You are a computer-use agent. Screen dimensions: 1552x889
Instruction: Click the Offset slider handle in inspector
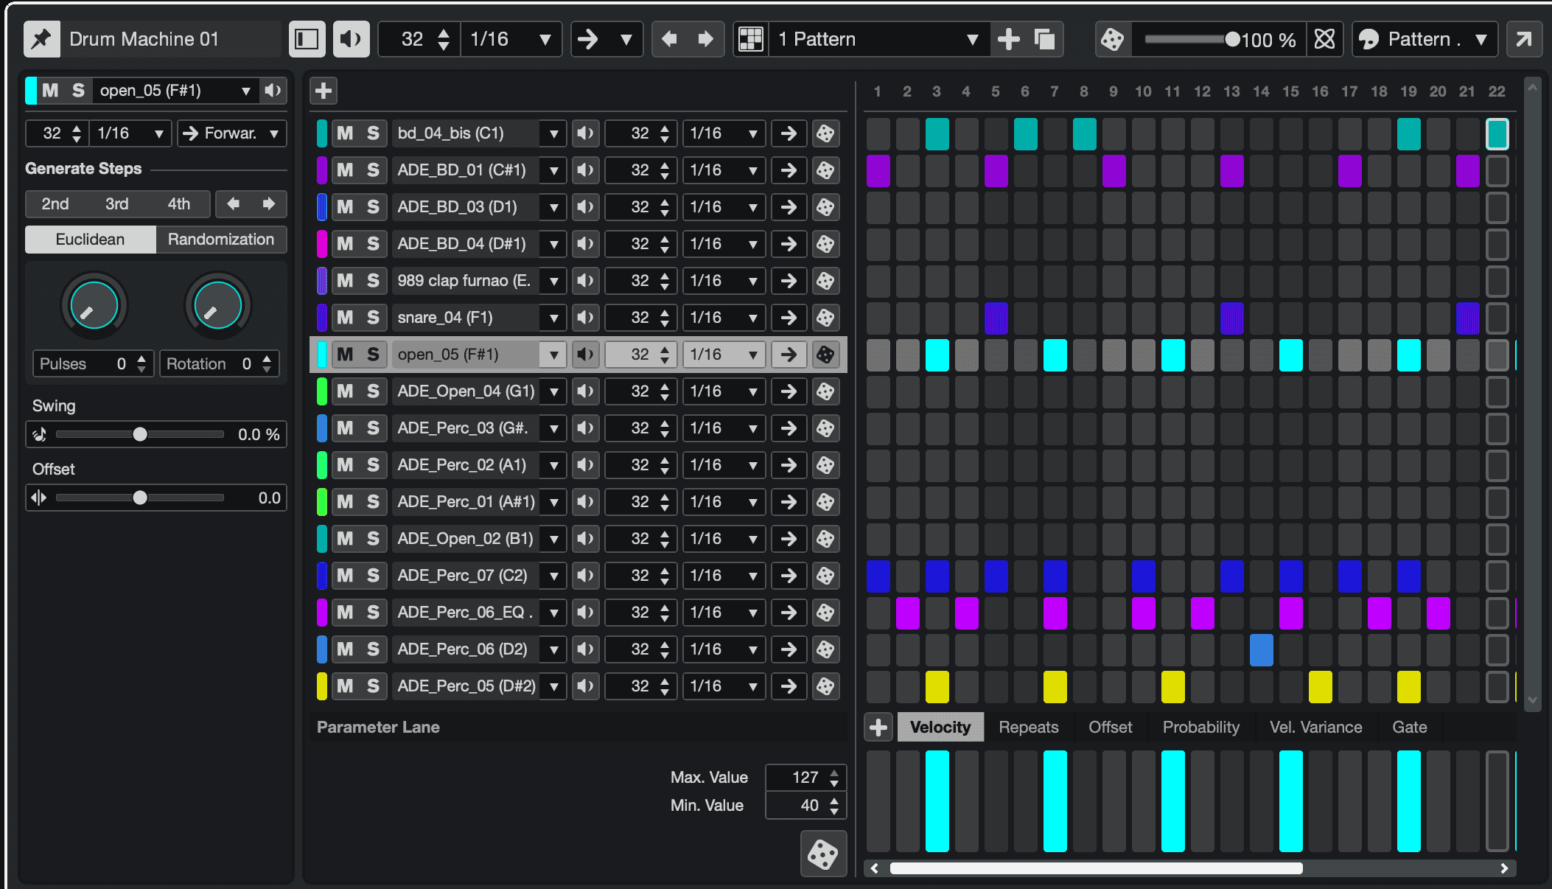tap(140, 498)
